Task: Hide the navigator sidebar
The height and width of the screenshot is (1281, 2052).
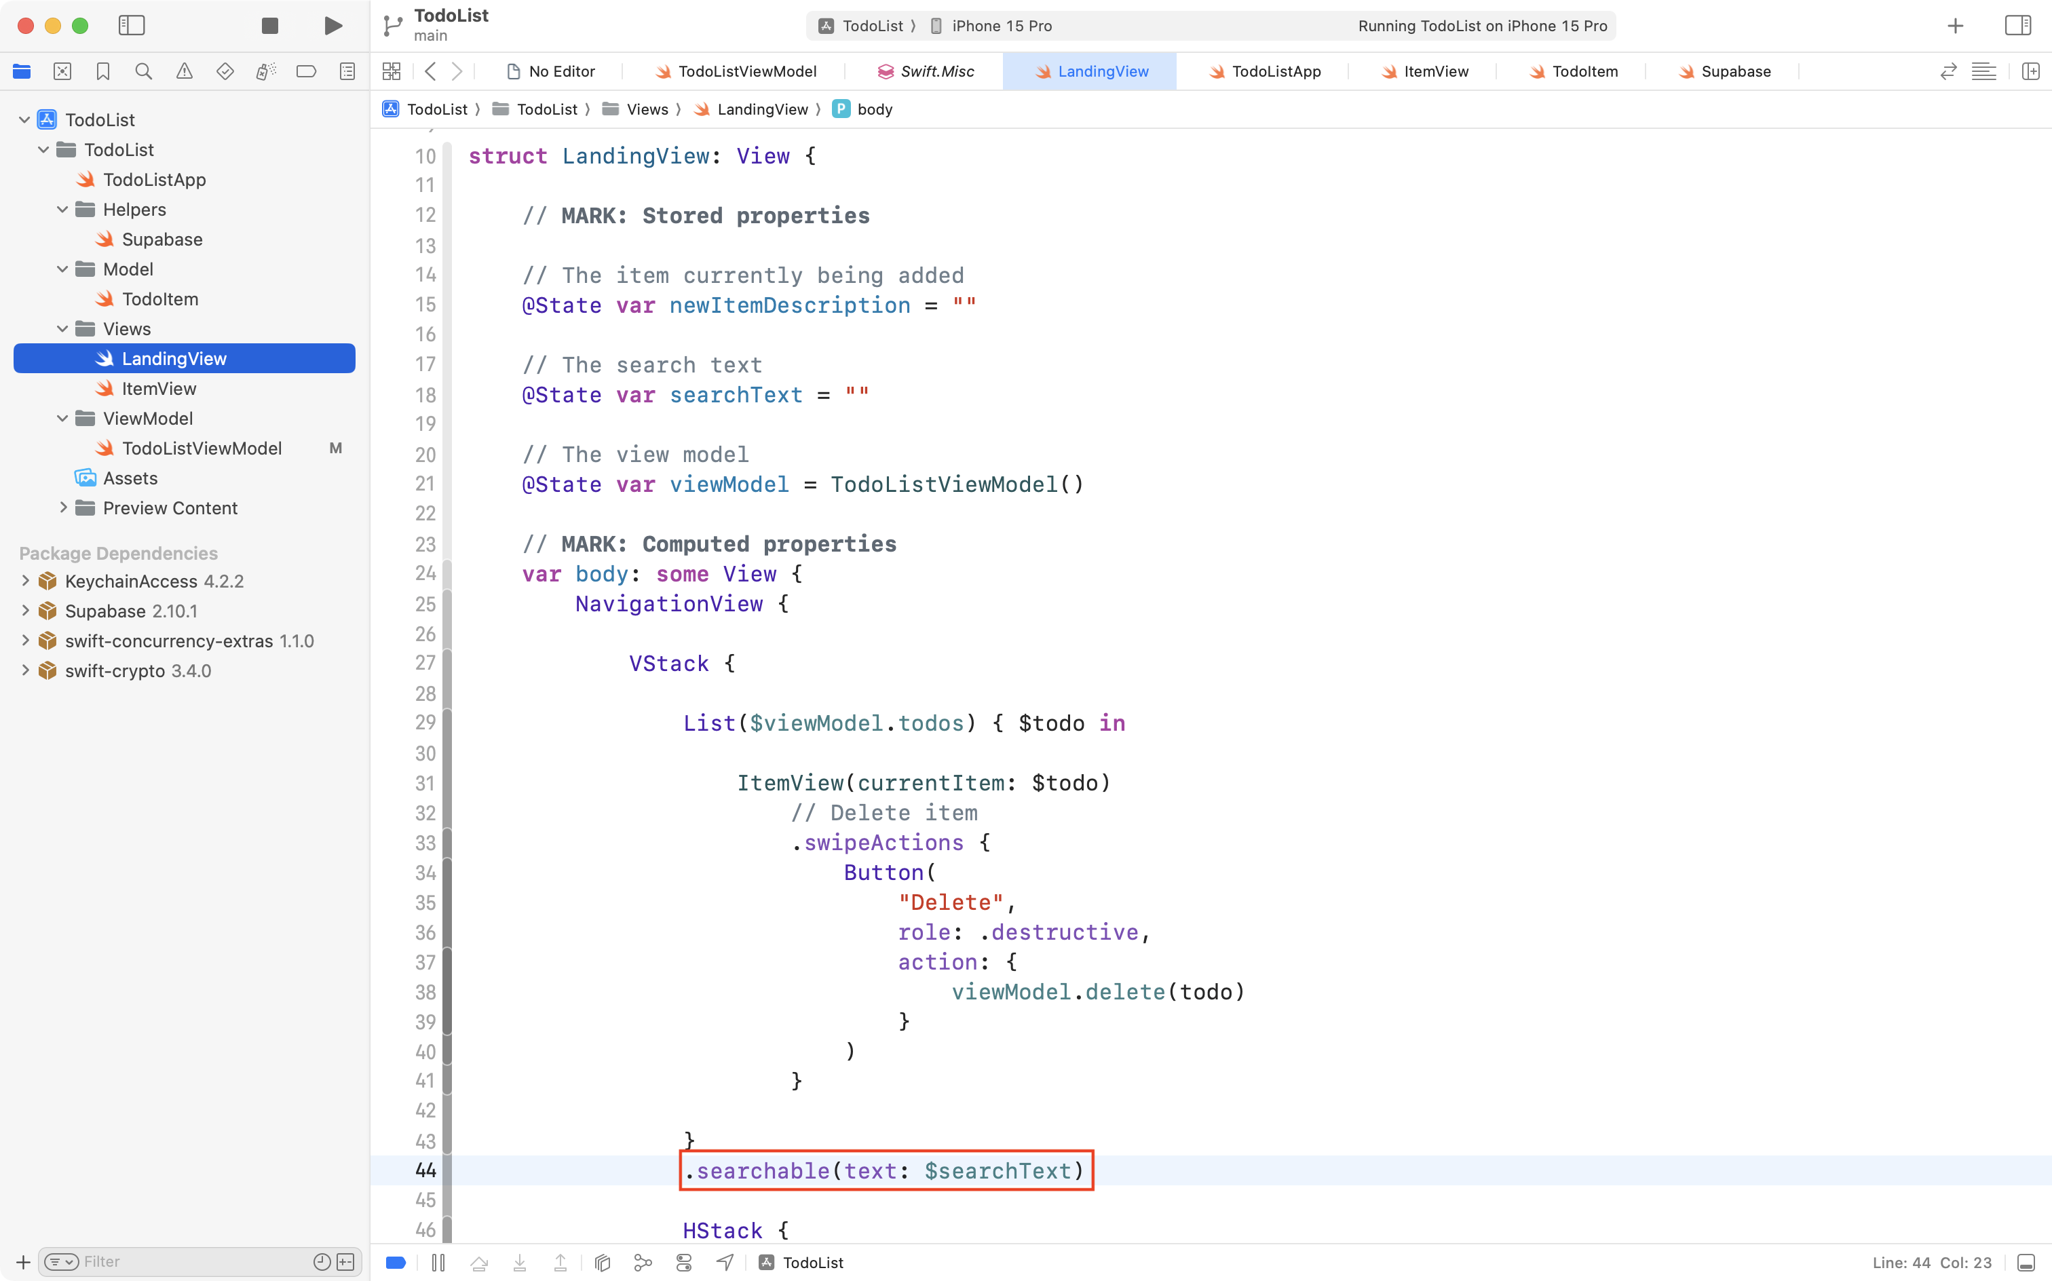Action: pos(132,25)
